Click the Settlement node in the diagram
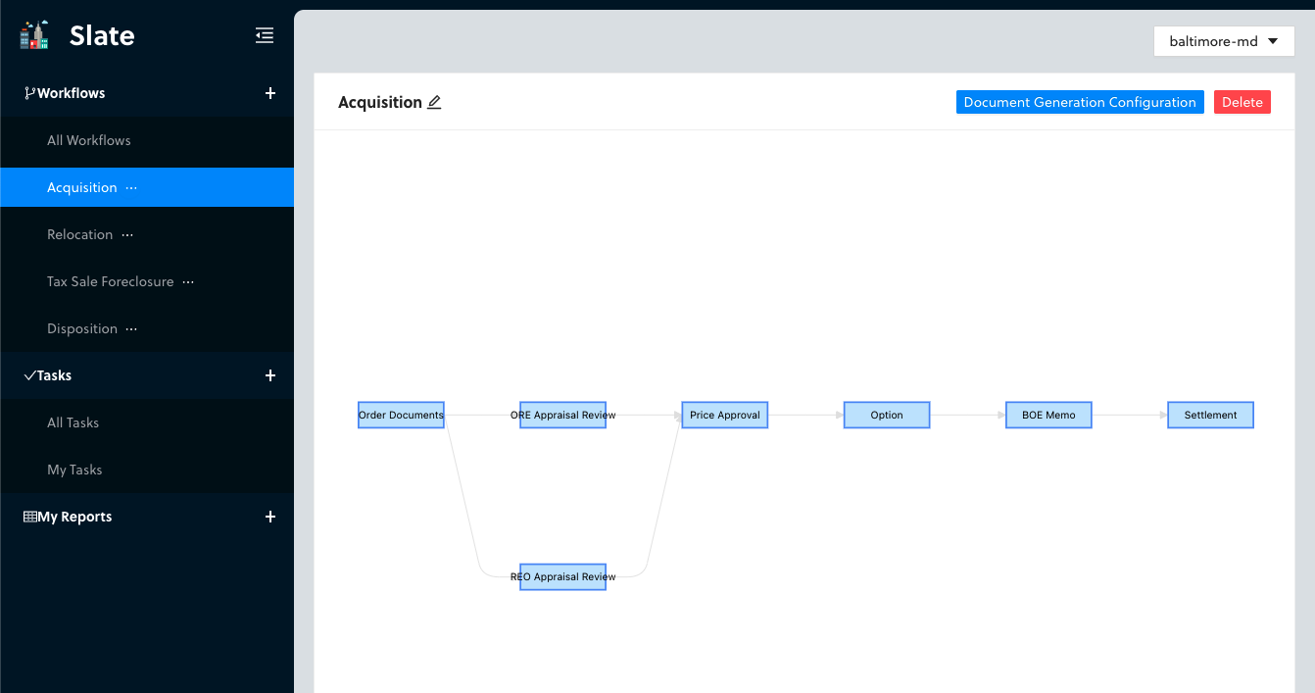1315x693 pixels. coord(1210,416)
